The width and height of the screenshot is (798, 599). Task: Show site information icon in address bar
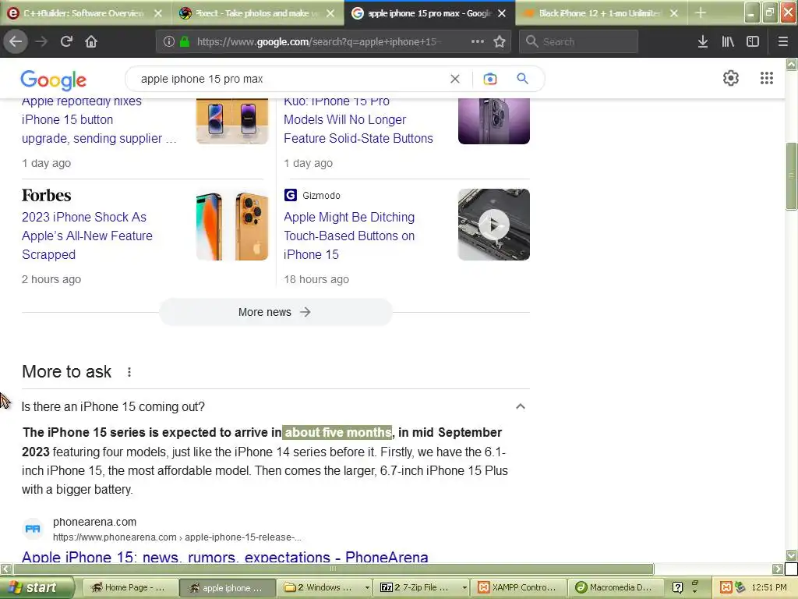pos(169,42)
